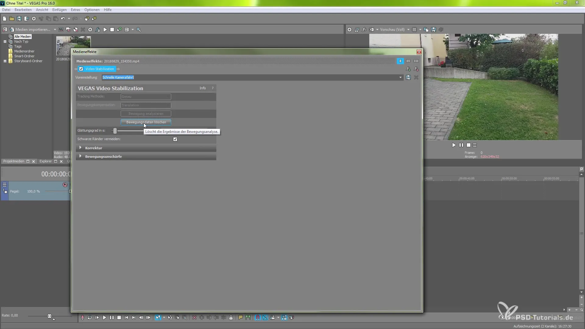Expand the Bewegungsunschärfe section
The width and height of the screenshot is (585, 329).
[x=80, y=156]
